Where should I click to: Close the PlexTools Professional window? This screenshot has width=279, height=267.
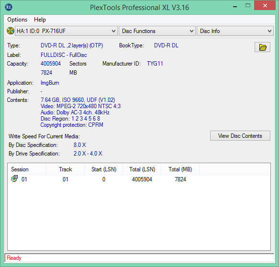pyautogui.click(x=265, y=6)
